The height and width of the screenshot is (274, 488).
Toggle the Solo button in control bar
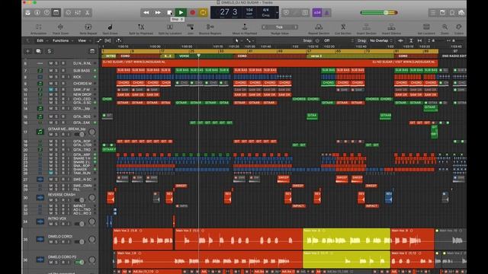305,12
